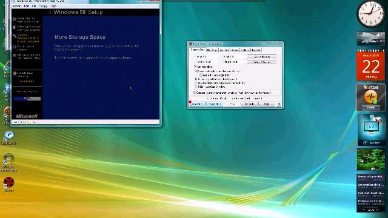
Task: Select Hide HyperCam Window option
Action: 196,87
